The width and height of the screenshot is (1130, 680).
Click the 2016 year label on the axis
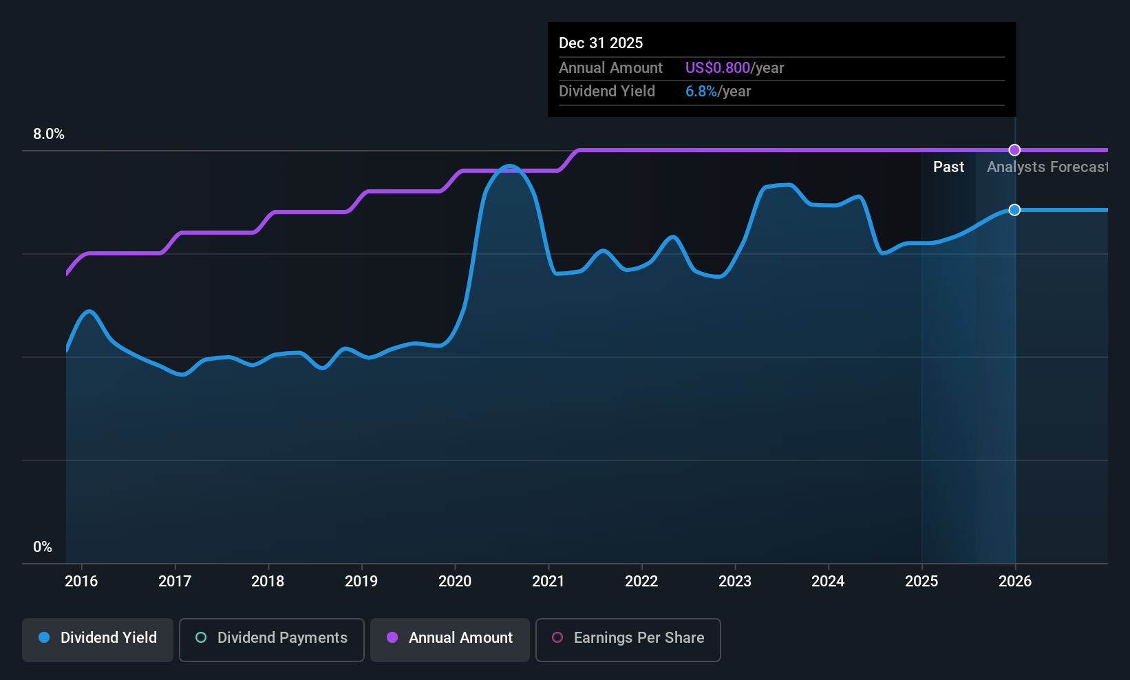(81, 582)
